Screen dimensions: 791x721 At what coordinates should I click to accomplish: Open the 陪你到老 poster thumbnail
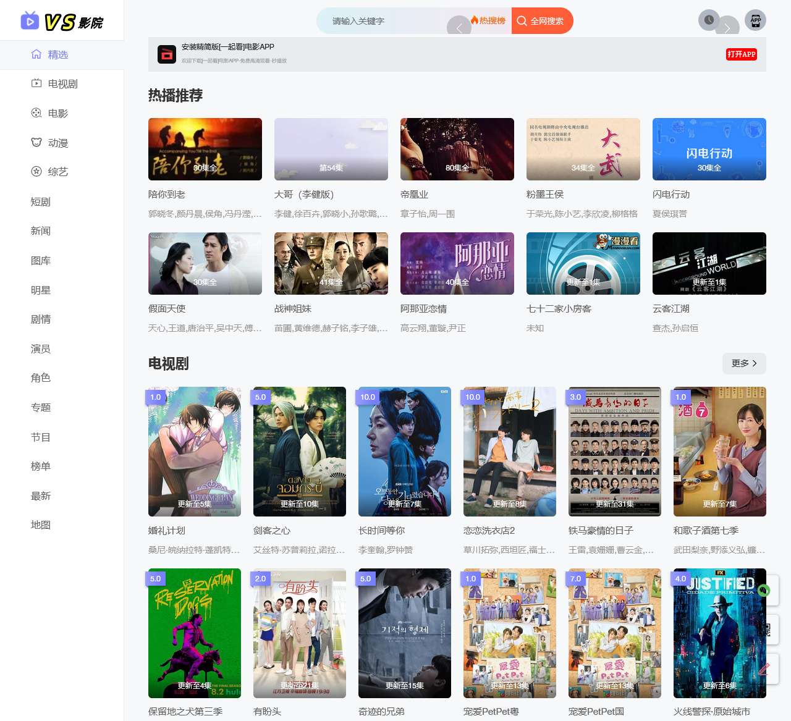pos(205,149)
